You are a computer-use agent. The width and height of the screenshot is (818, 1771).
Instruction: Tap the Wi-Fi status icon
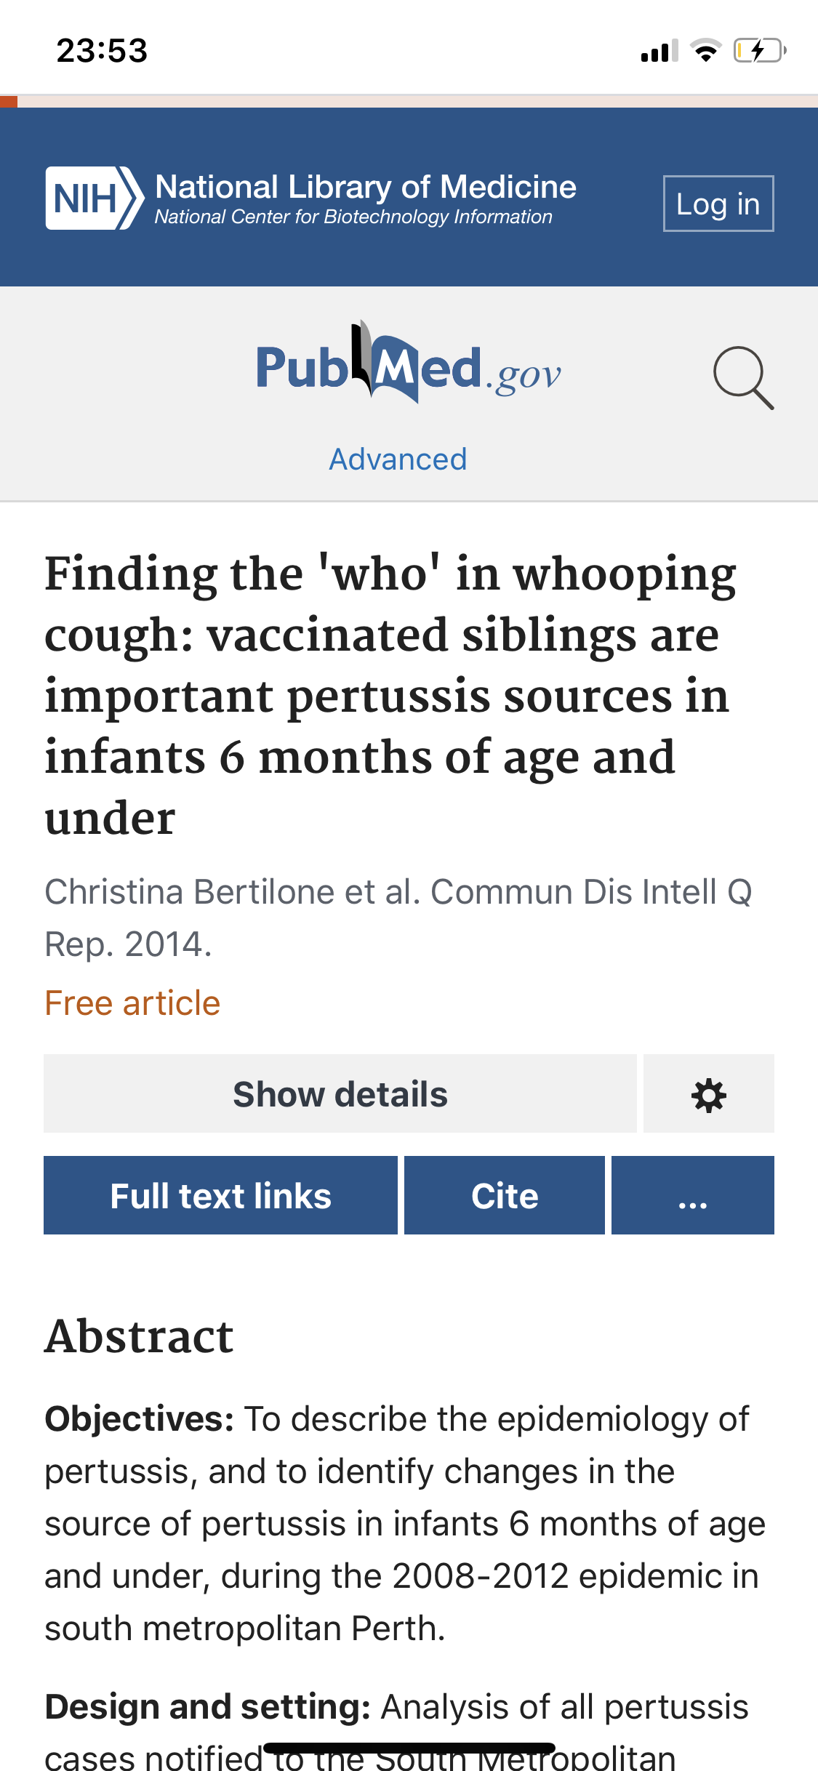point(705,51)
